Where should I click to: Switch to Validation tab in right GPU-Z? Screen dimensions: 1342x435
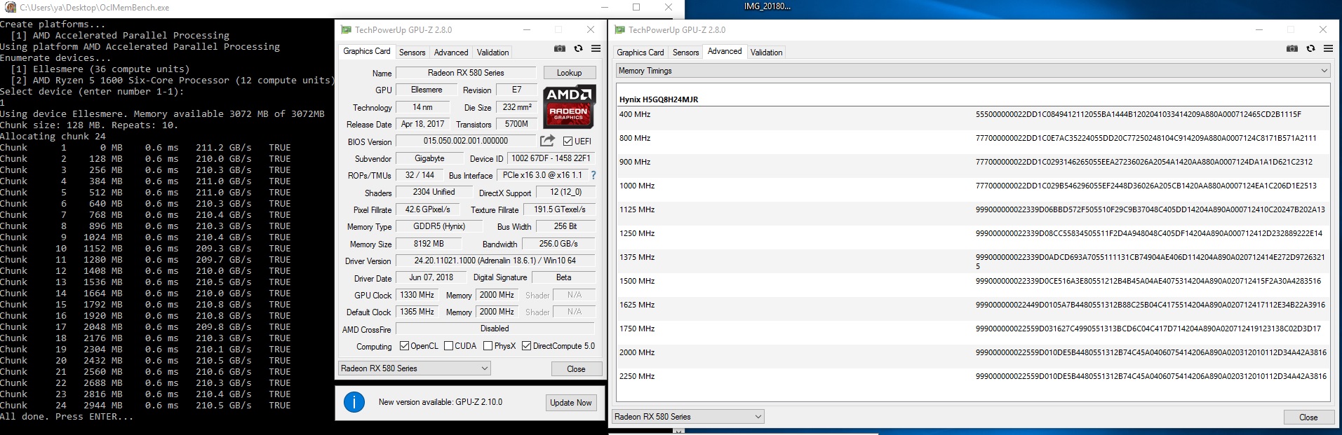click(766, 53)
